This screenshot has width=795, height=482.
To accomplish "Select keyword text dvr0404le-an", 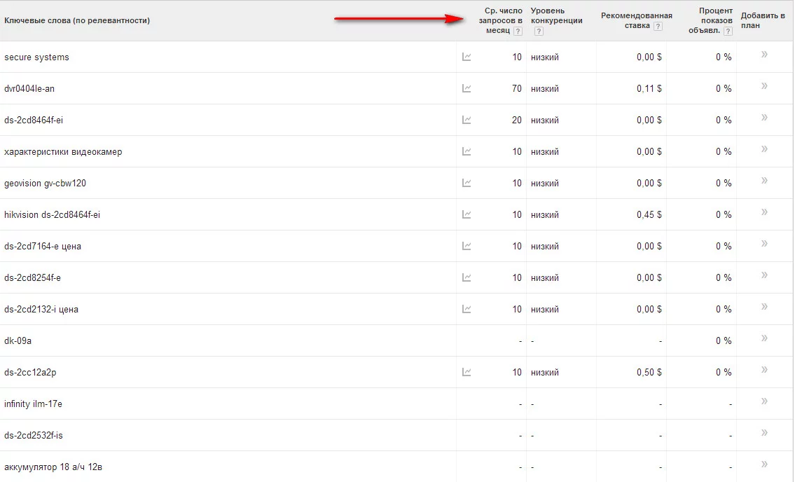I will [x=29, y=88].
